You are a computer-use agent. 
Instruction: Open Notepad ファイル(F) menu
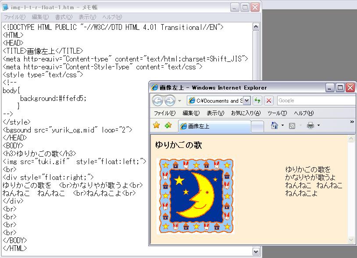(14, 17)
